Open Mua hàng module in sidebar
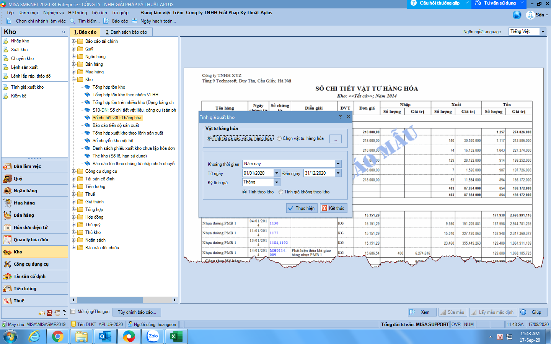This screenshot has height=344, width=551. [35, 203]
